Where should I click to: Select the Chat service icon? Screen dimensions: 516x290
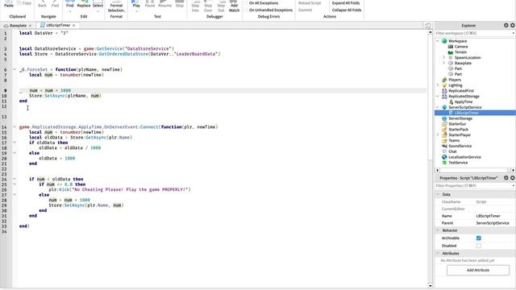point(444,151)
